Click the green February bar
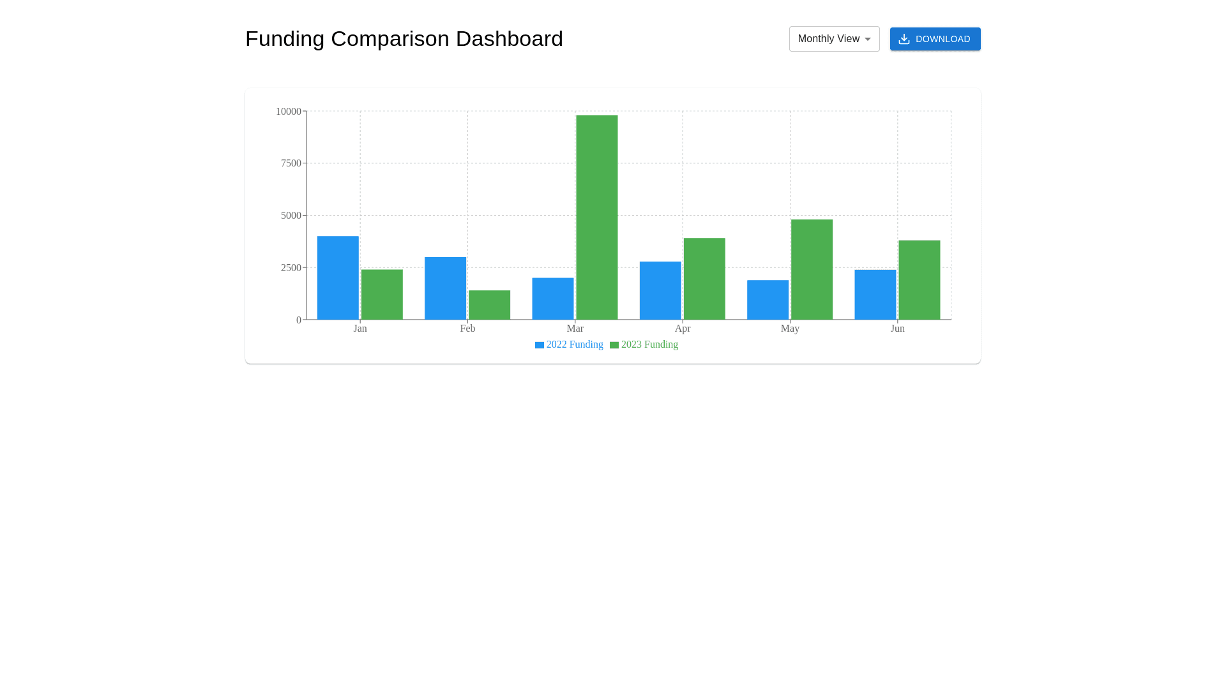The image size is (1226, 689). [489, 305]
